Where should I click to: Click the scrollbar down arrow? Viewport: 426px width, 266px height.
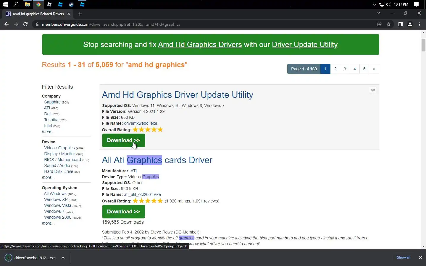[423, 246]
